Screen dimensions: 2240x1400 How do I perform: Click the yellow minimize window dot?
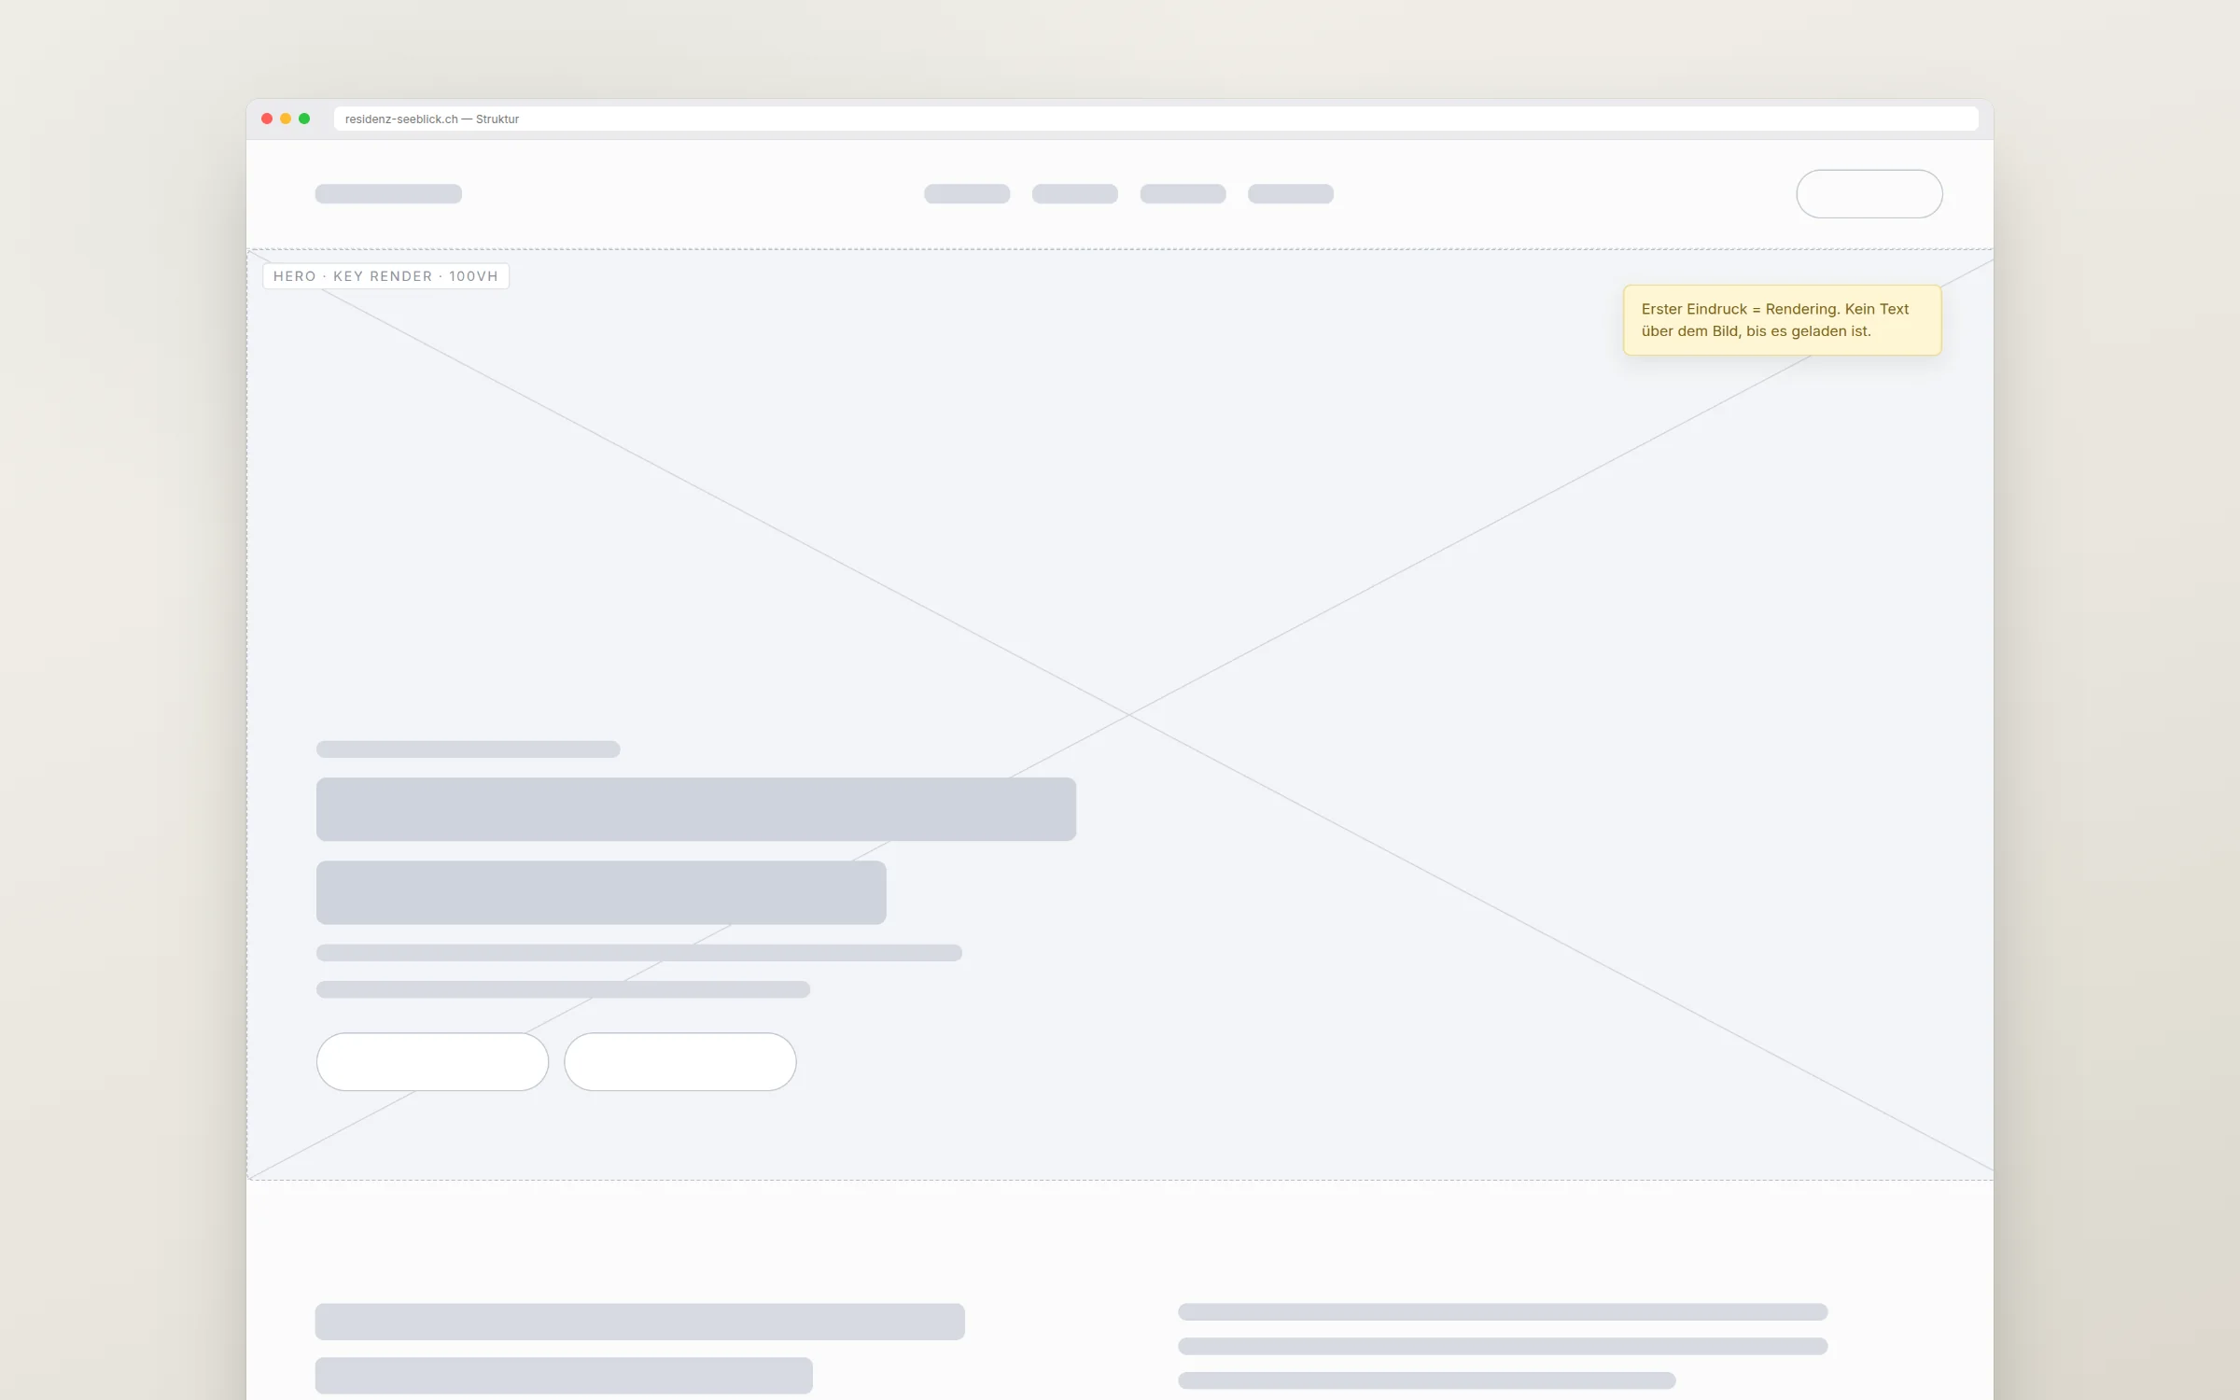[x=286, y=119]
